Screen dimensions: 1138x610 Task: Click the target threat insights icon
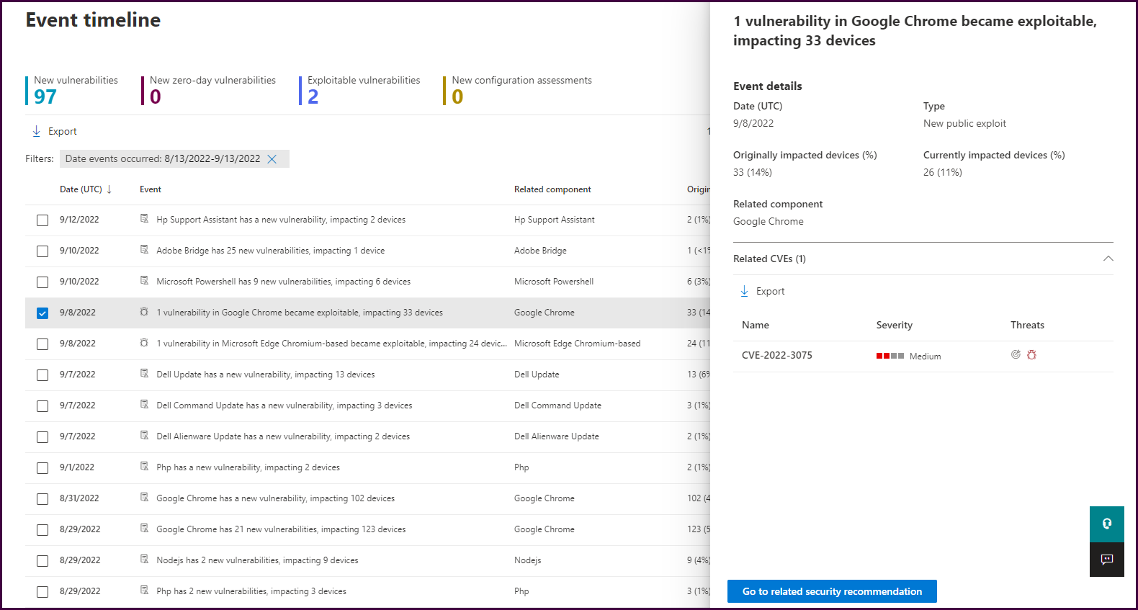pyautogui.click(x=1016, y=354)
